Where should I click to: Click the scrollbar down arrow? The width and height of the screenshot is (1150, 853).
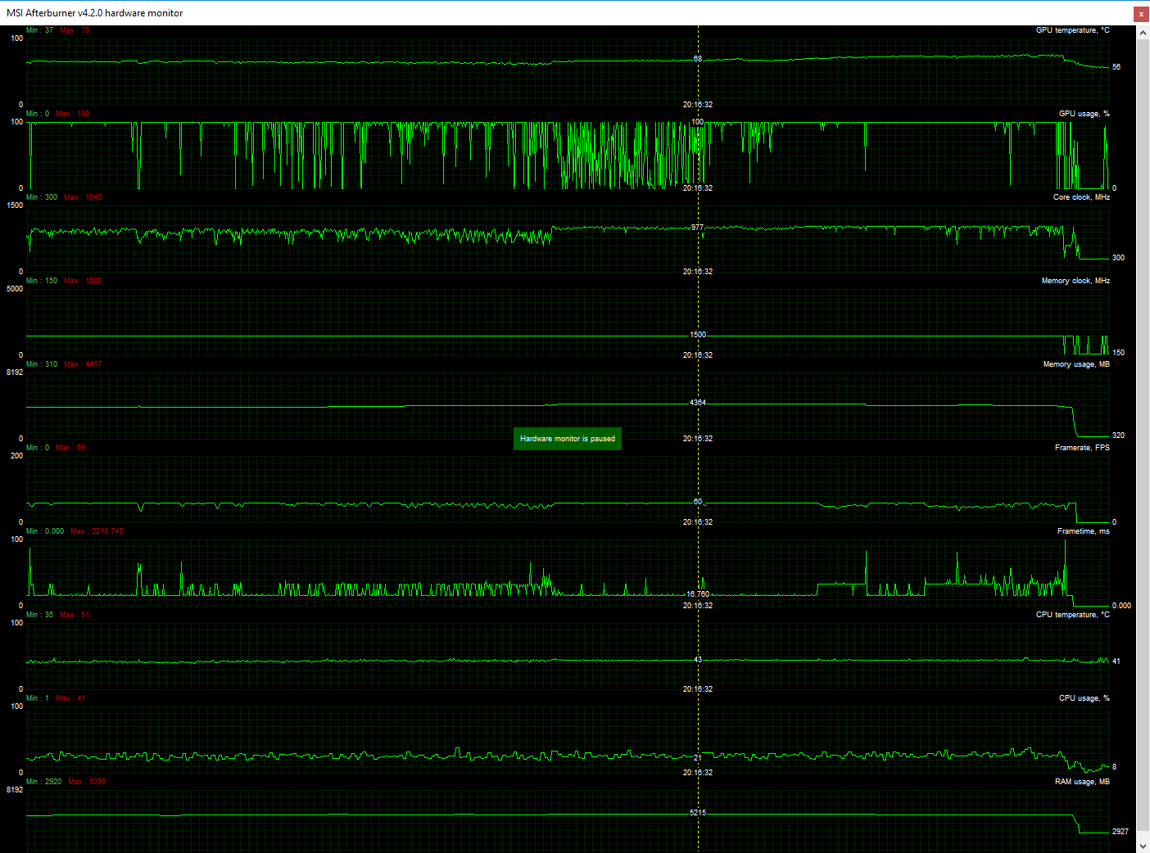pos(1143,846)
